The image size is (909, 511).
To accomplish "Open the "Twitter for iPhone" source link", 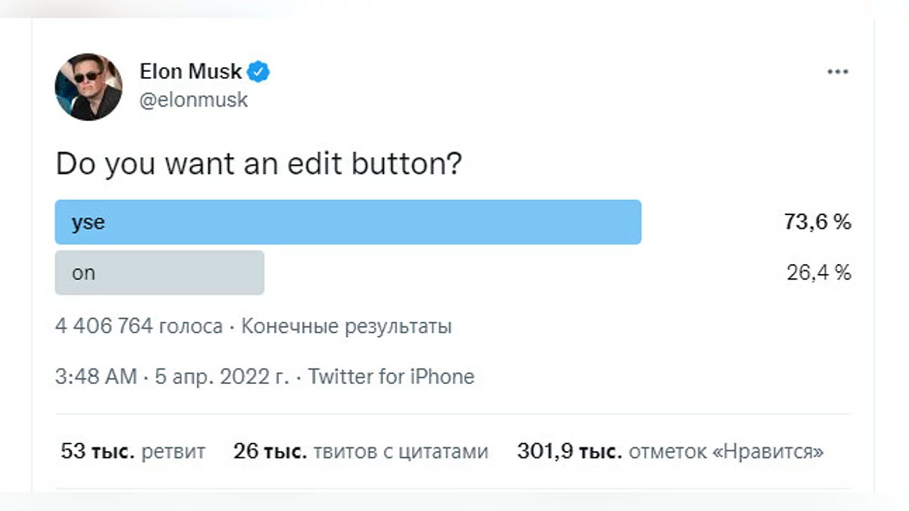I will pyautogui.click(x=391, y=376).
